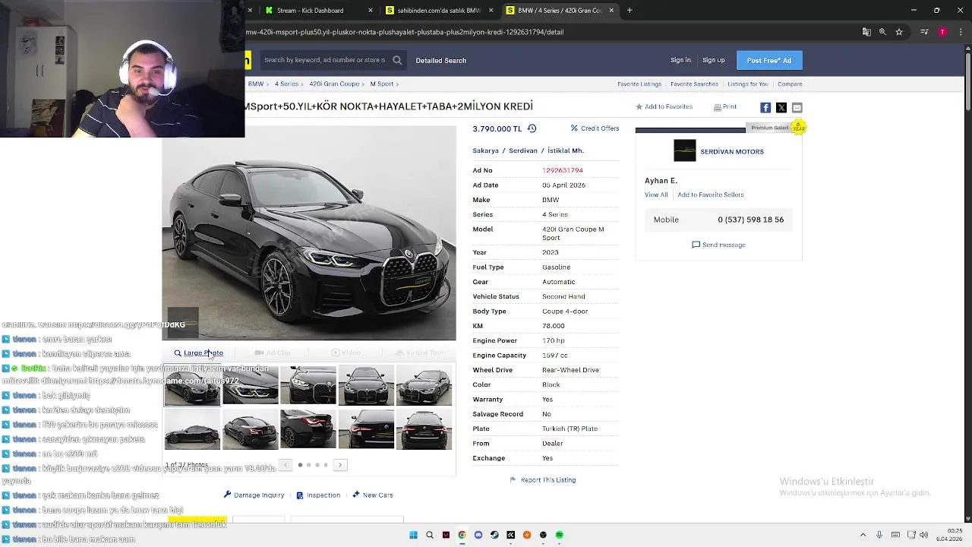Click Sign up link
Image resolution: width=972 pixels, height=547 pixels.
714,60
